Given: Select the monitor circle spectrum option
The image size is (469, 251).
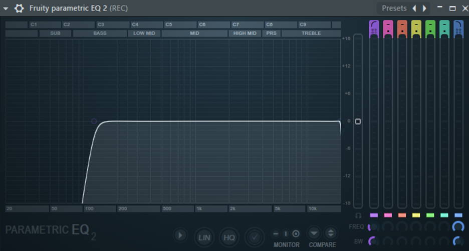Looking at the screenshot, I should click(x=296, y=233).
